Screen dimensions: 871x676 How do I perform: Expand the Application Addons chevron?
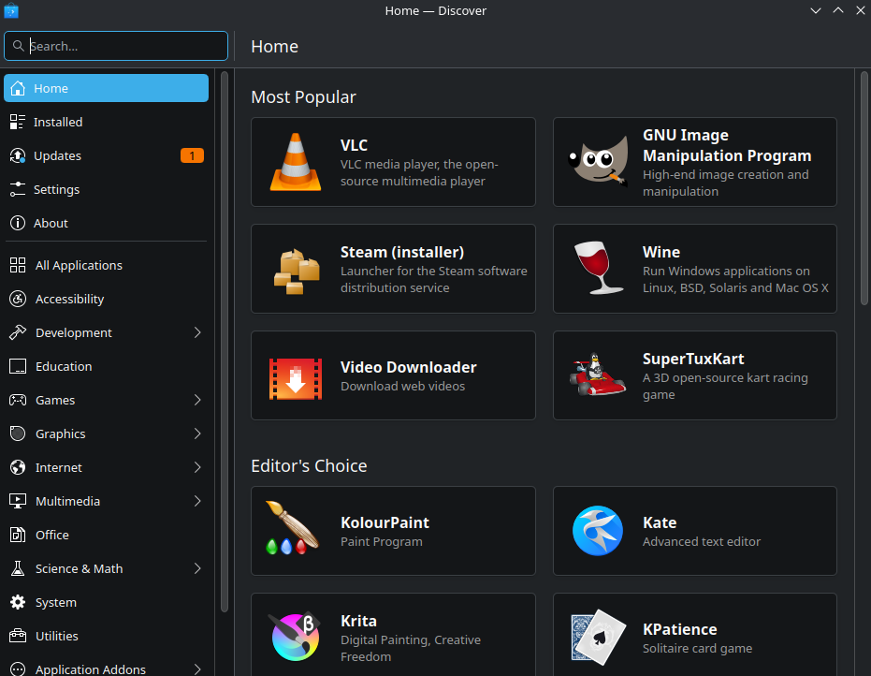197,669
